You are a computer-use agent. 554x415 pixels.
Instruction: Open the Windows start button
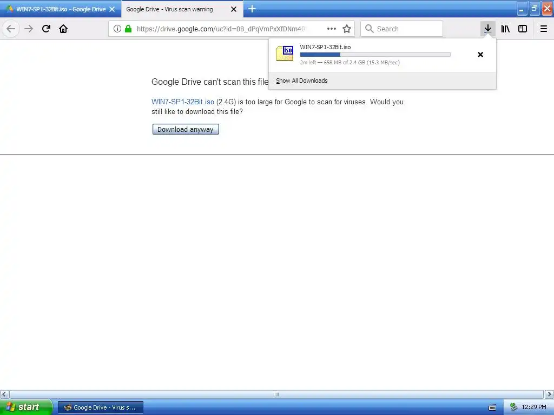[26, 407]
